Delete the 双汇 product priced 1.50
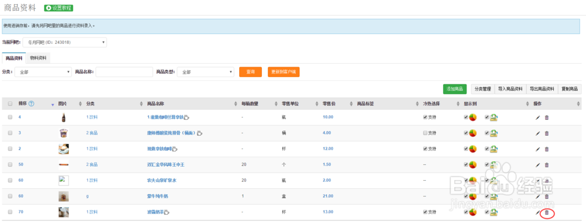Viewport: 586px width, 224px height. (x=547, y=165)
